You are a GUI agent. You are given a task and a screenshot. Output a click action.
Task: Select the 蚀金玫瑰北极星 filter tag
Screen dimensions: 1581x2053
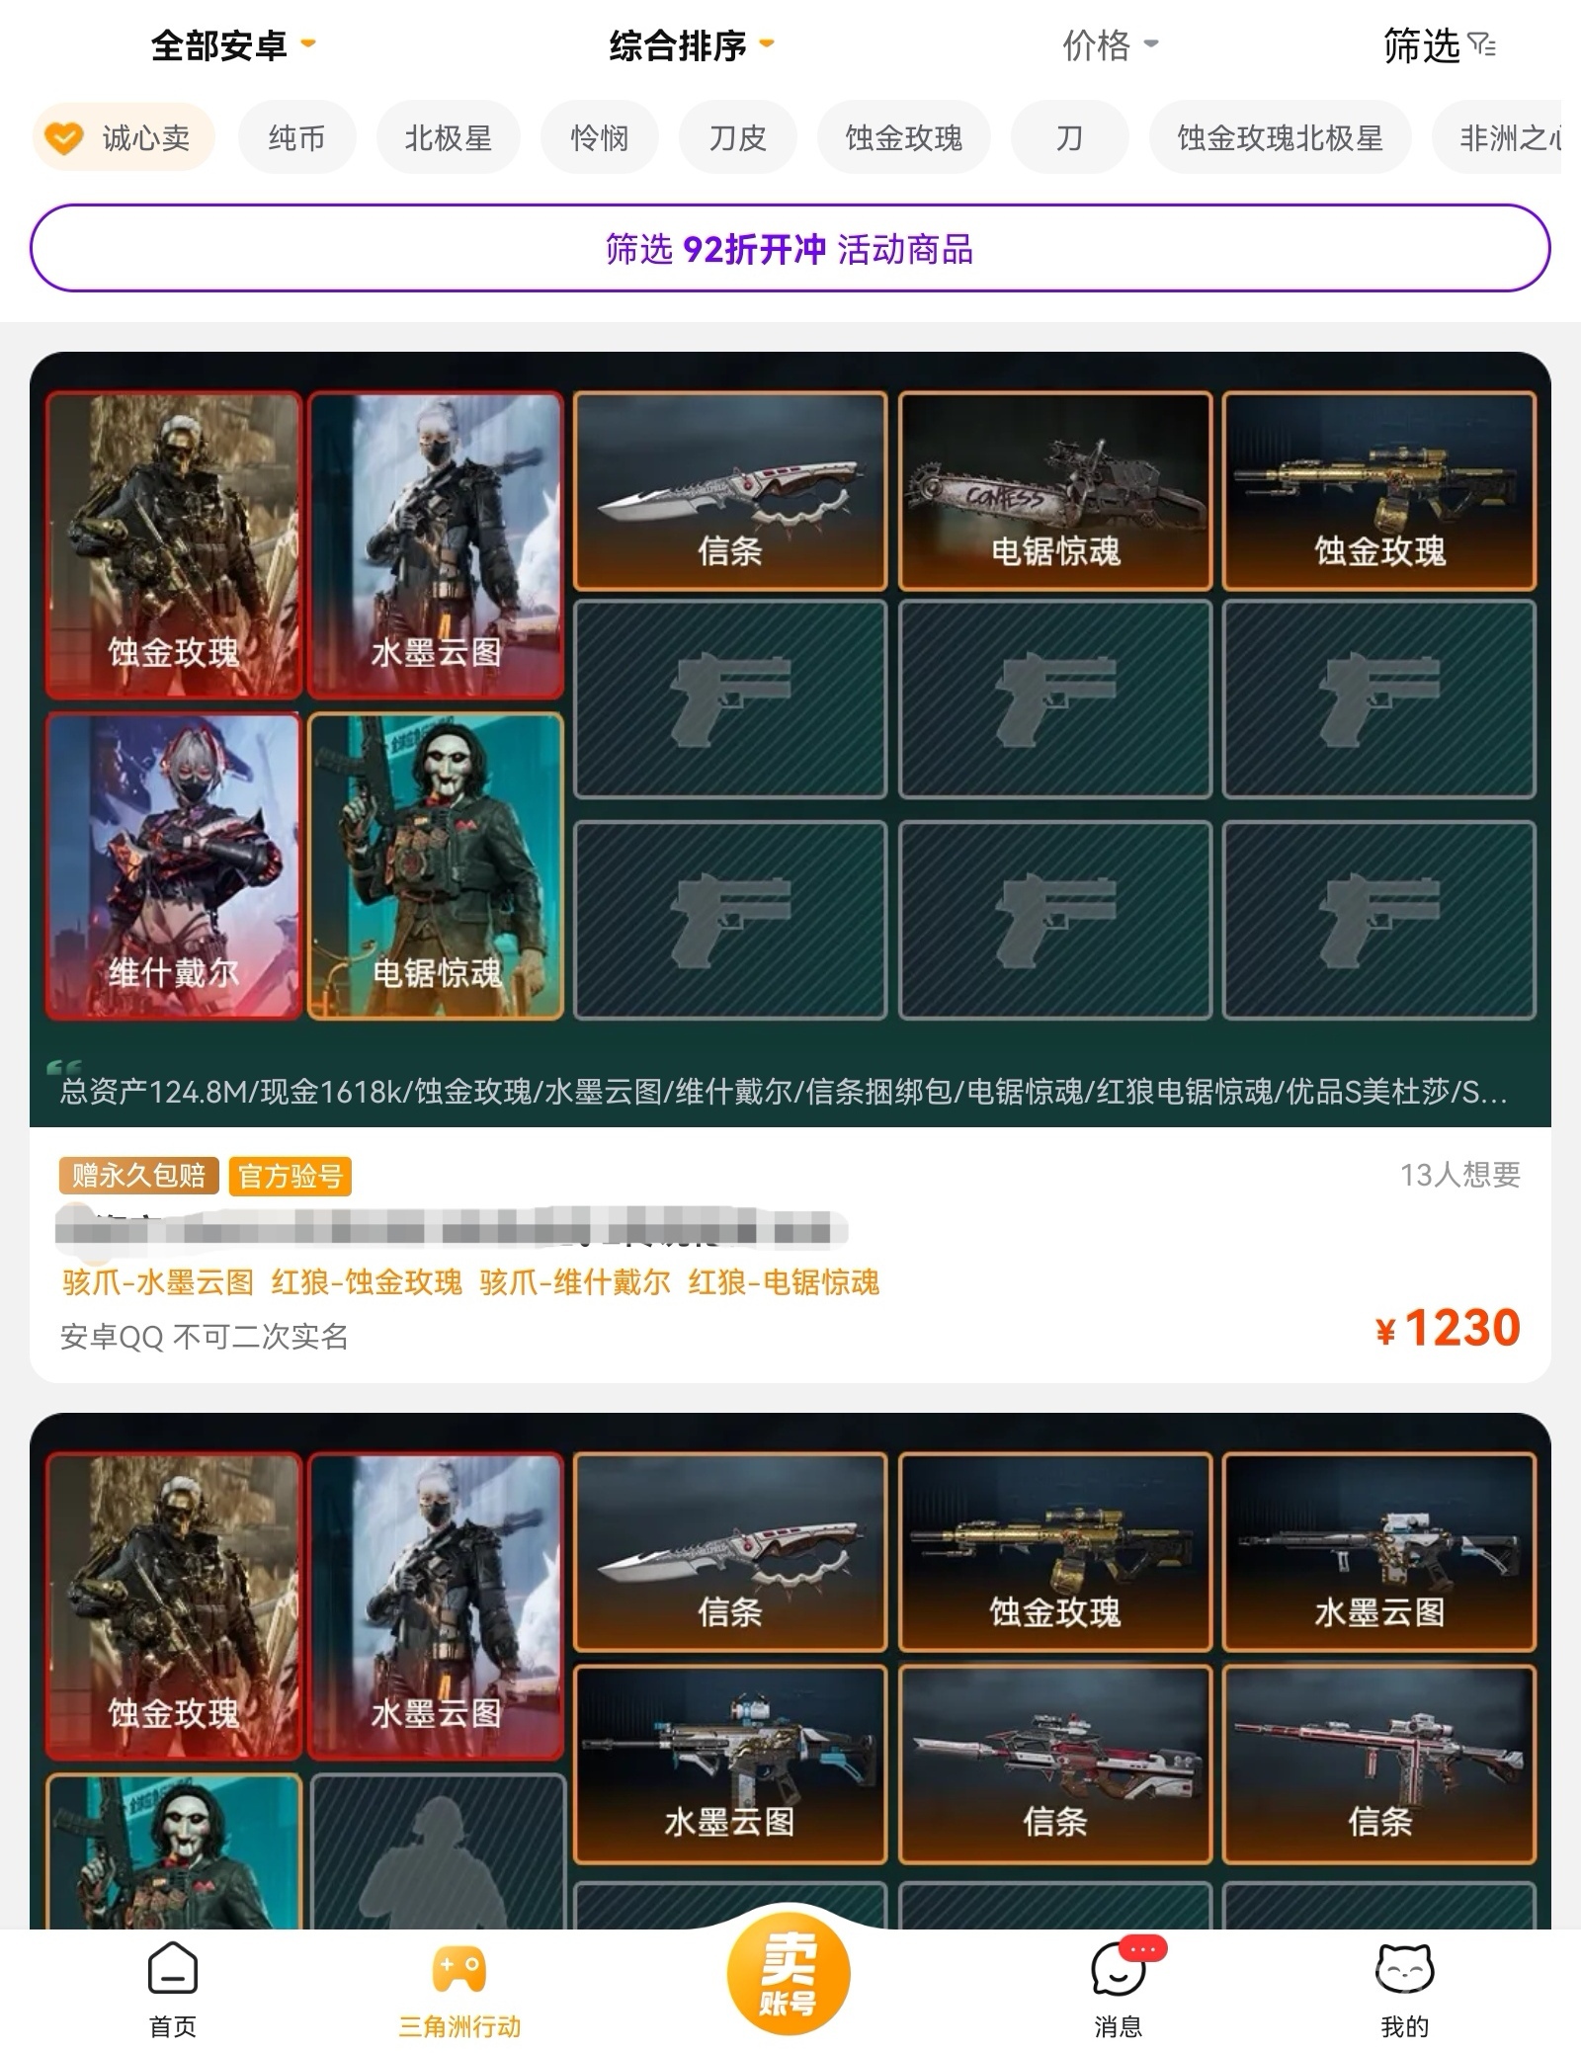tap(1281, 138)
